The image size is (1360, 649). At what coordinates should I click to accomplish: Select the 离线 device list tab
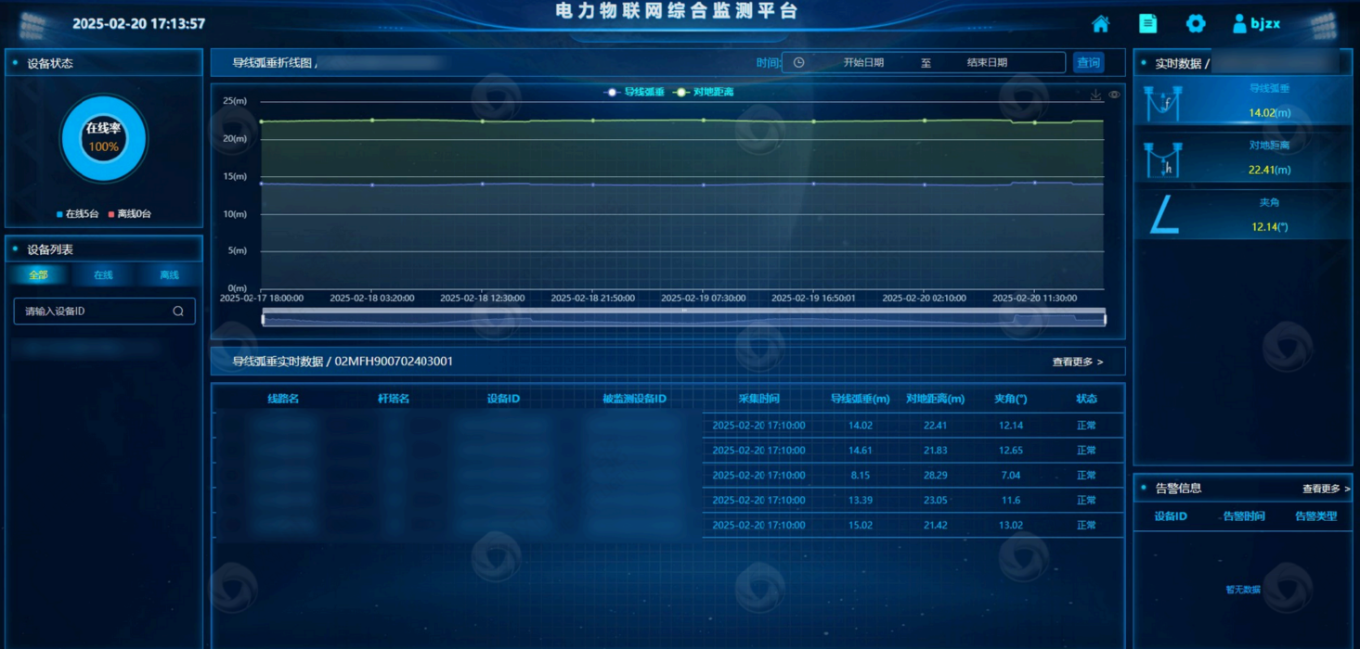(169, 275)
